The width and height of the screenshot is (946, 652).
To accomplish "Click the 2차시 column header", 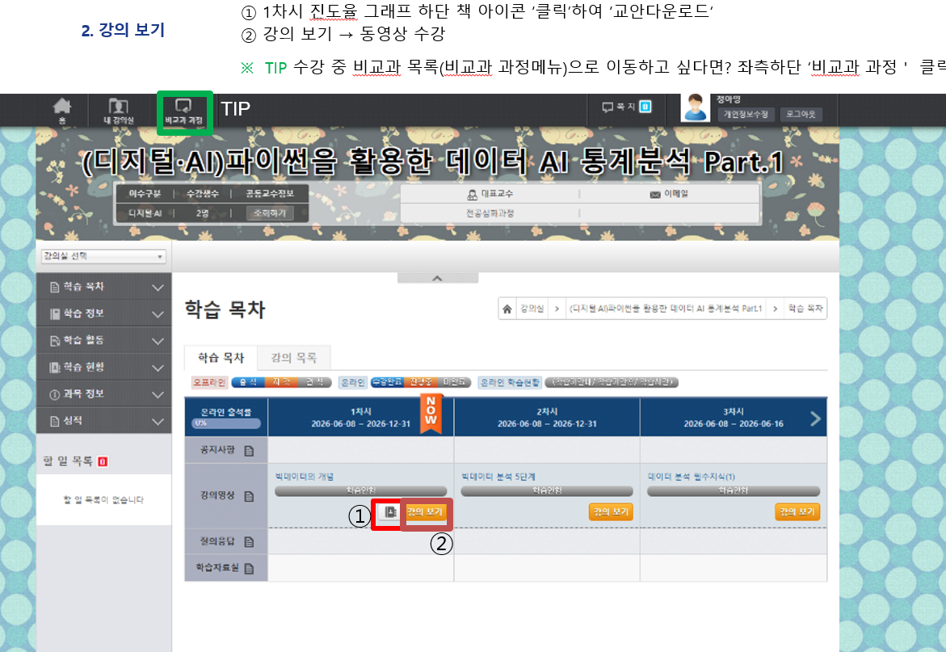I will pyautogui.click(x=547, y=418).
